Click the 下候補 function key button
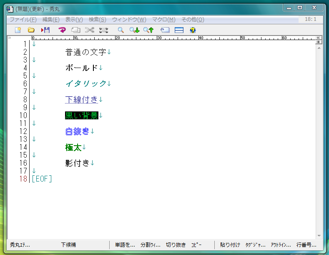Screen dimensions: 329x255 point(68,245)
